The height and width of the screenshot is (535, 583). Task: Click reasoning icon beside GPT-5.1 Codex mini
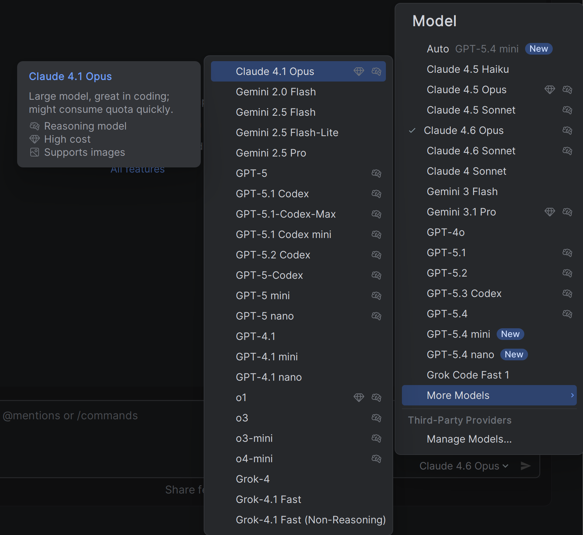[376, 234]
